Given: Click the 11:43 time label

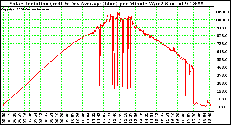Looking at the screenshot, I should coord(99,118).
